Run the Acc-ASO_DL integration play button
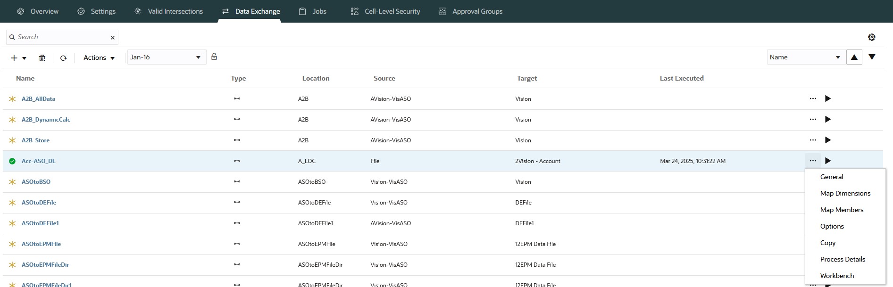The image size is (893, 287). tap(827, 161)
